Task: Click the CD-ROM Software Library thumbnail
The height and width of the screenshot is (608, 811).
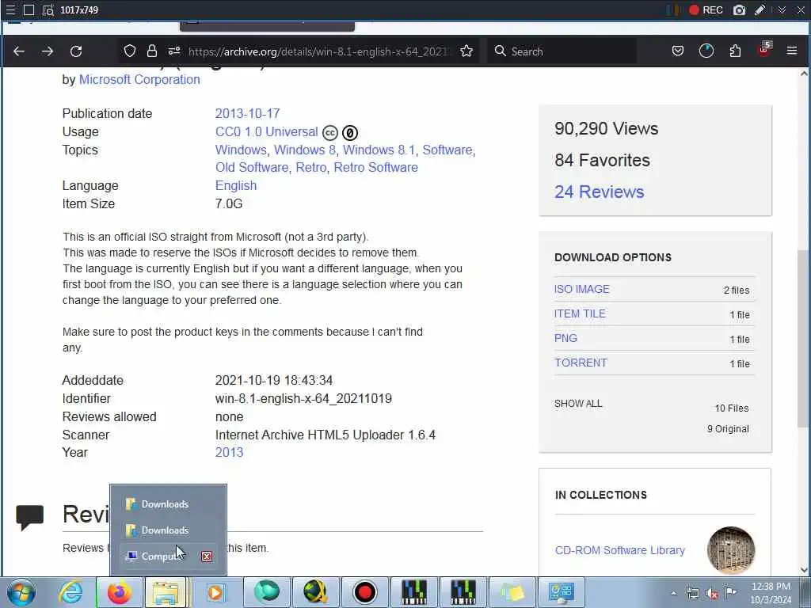Action: click(x=731, y=550)
